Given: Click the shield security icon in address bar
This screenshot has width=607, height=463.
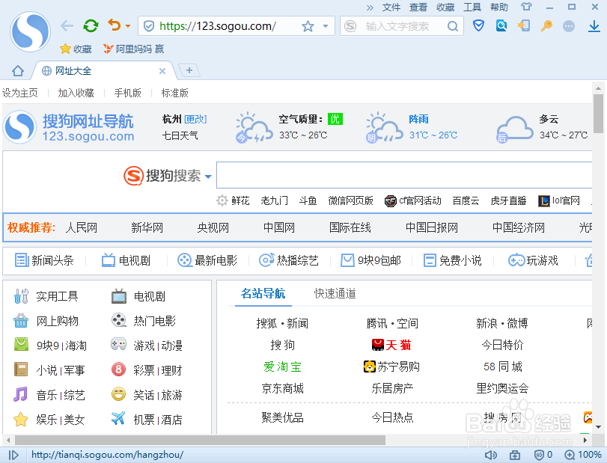Looking at the screenshot, I should 149,26.
